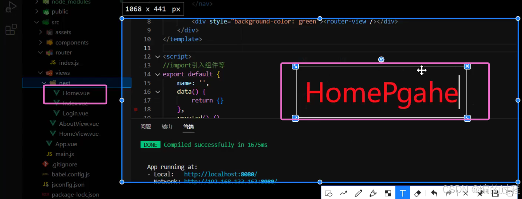Open the Run and Debug view

11,7
